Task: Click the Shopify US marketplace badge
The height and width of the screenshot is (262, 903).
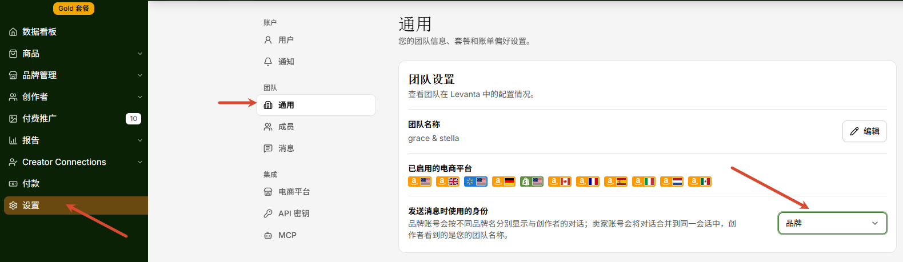Action: 532,182
